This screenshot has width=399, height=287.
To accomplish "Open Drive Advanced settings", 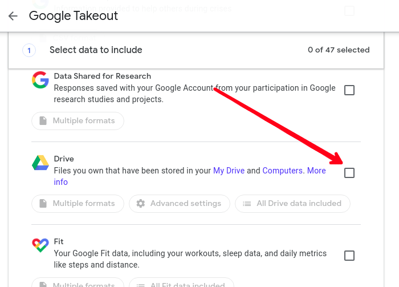I will pos(180,204).
